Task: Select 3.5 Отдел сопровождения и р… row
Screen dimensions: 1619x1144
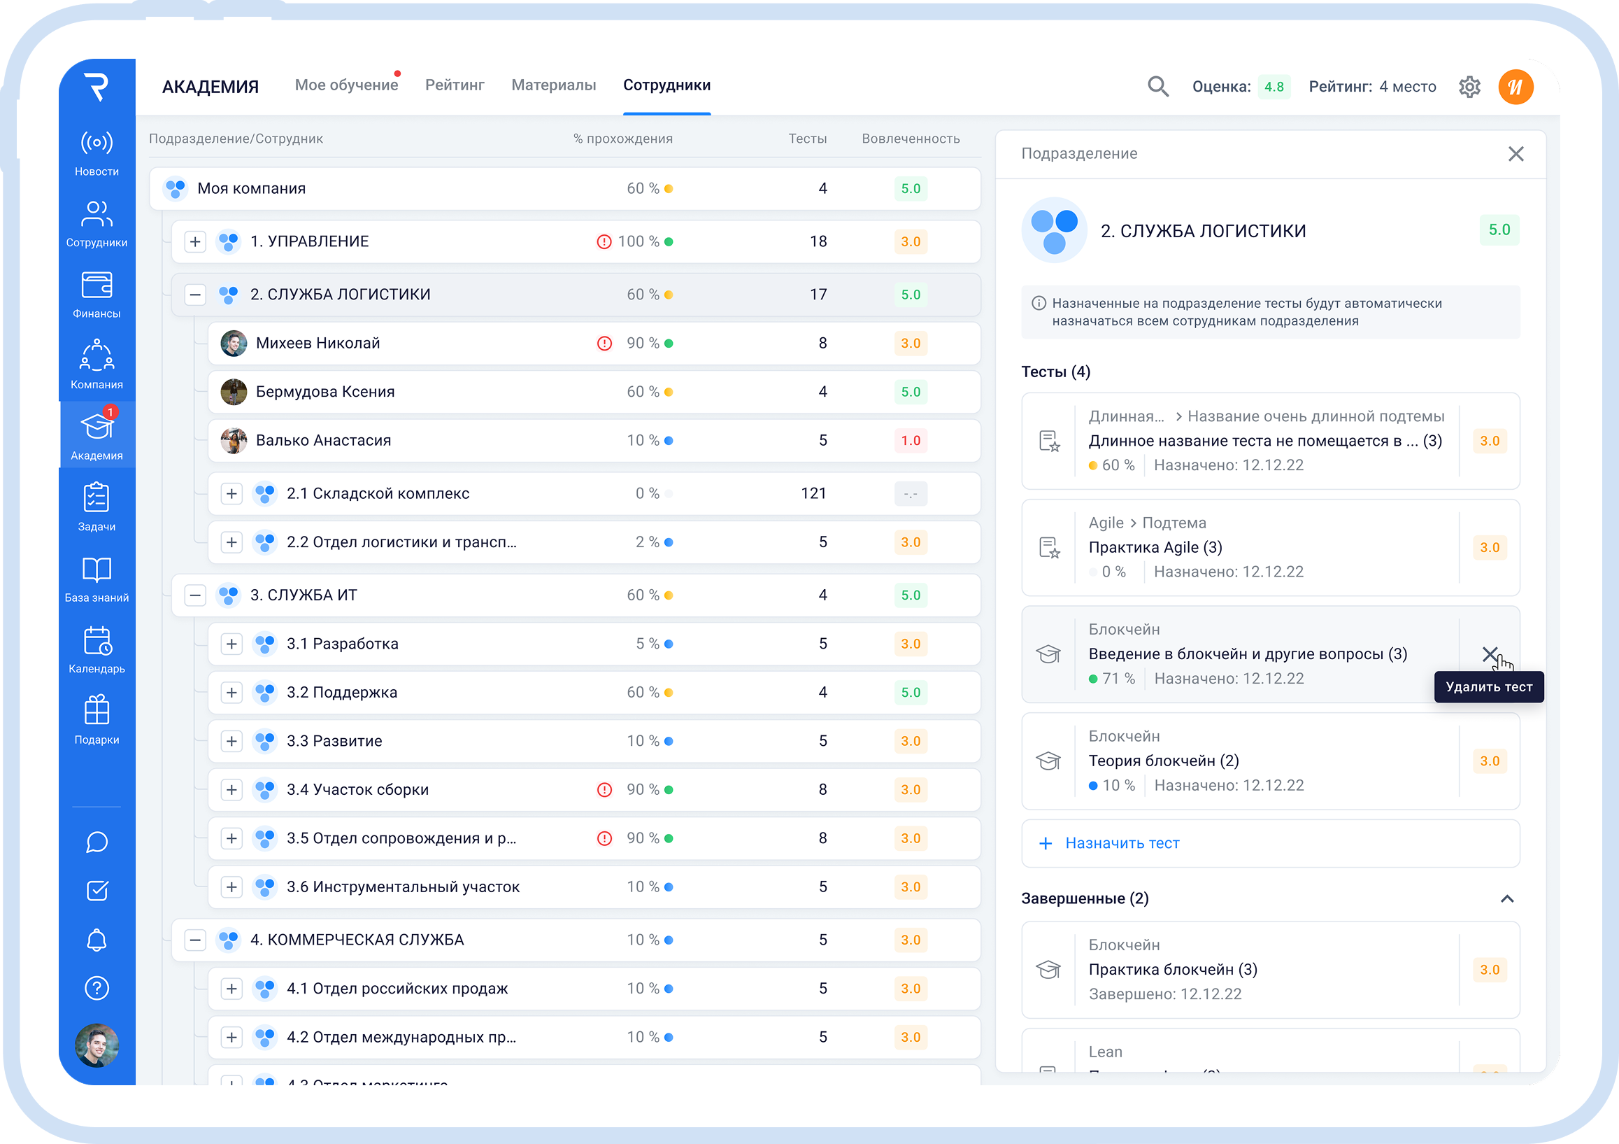Action: [594, 839]
